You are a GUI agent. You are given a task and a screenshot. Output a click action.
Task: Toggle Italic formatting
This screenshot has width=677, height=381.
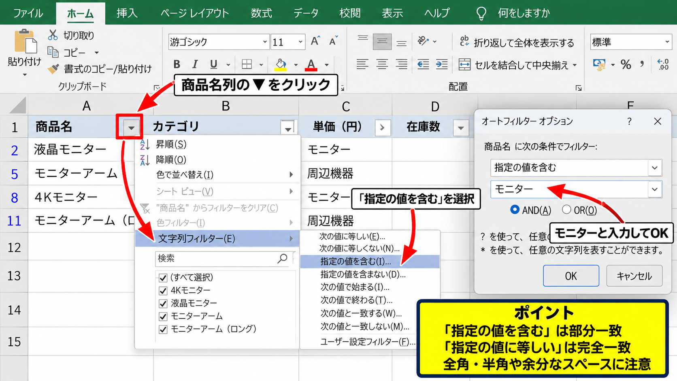(x=195, y=64)
